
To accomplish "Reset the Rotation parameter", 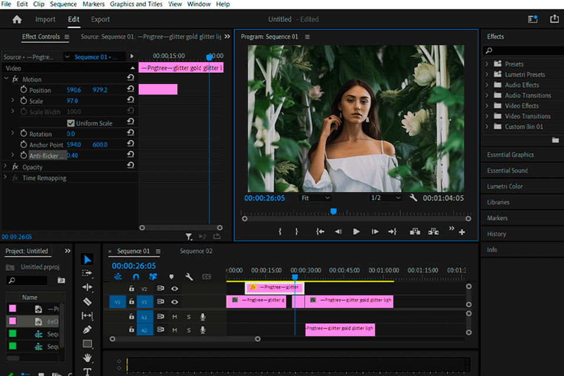I will coord(130,133).
